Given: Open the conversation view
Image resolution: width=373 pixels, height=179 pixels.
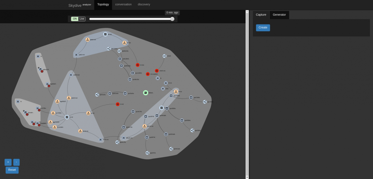Looking at the screenshot, I should point(123,4).
